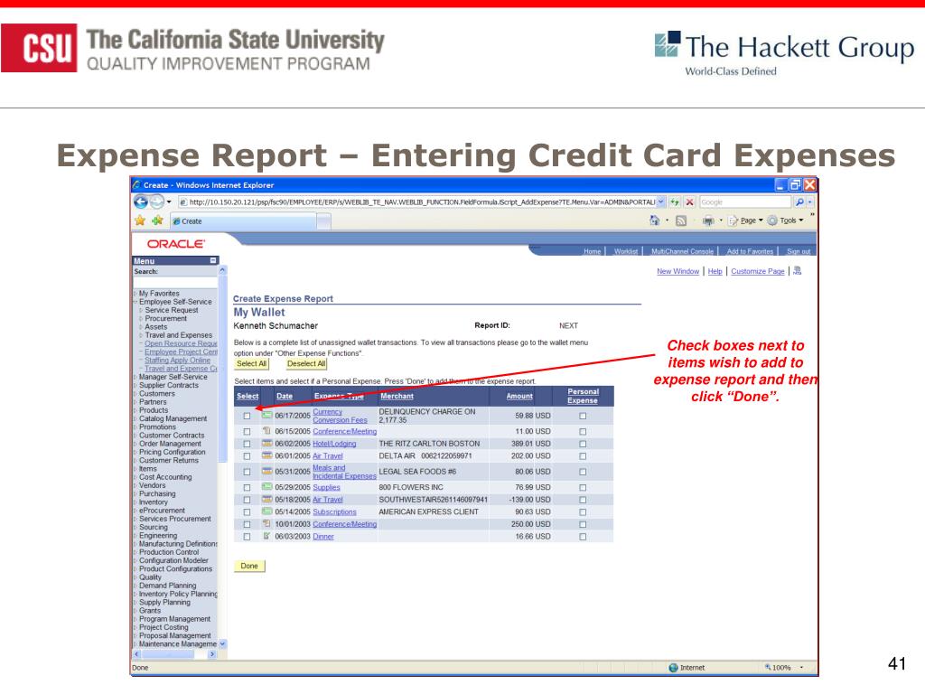Click the Internet zone globe icon
The width and height of the screenshot is (925, 694).
(x=673, y=668)
